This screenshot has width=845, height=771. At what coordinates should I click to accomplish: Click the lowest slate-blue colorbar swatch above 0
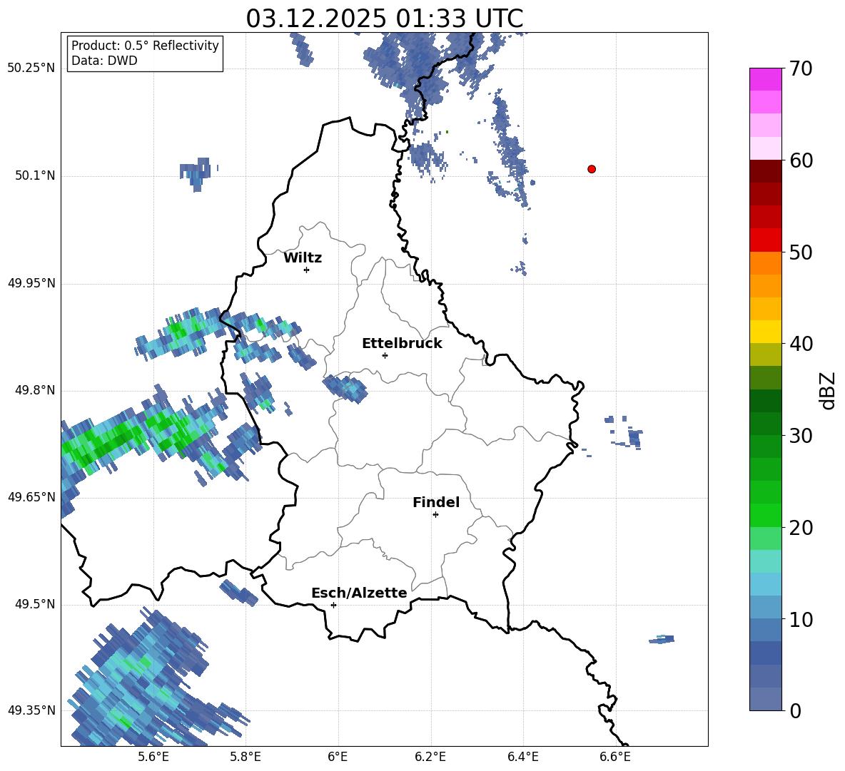pyautogui.click(x=765, y=699)
